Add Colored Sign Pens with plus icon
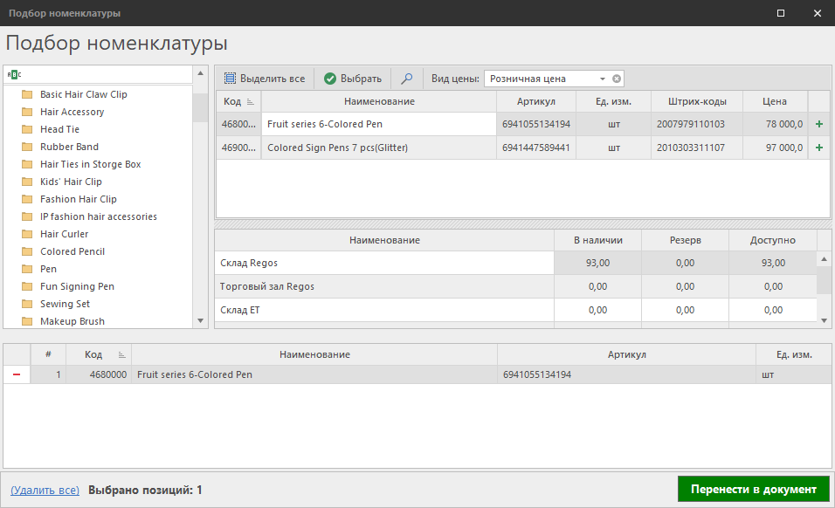This screenshot has width=835, height=508. tap(819, 148)
